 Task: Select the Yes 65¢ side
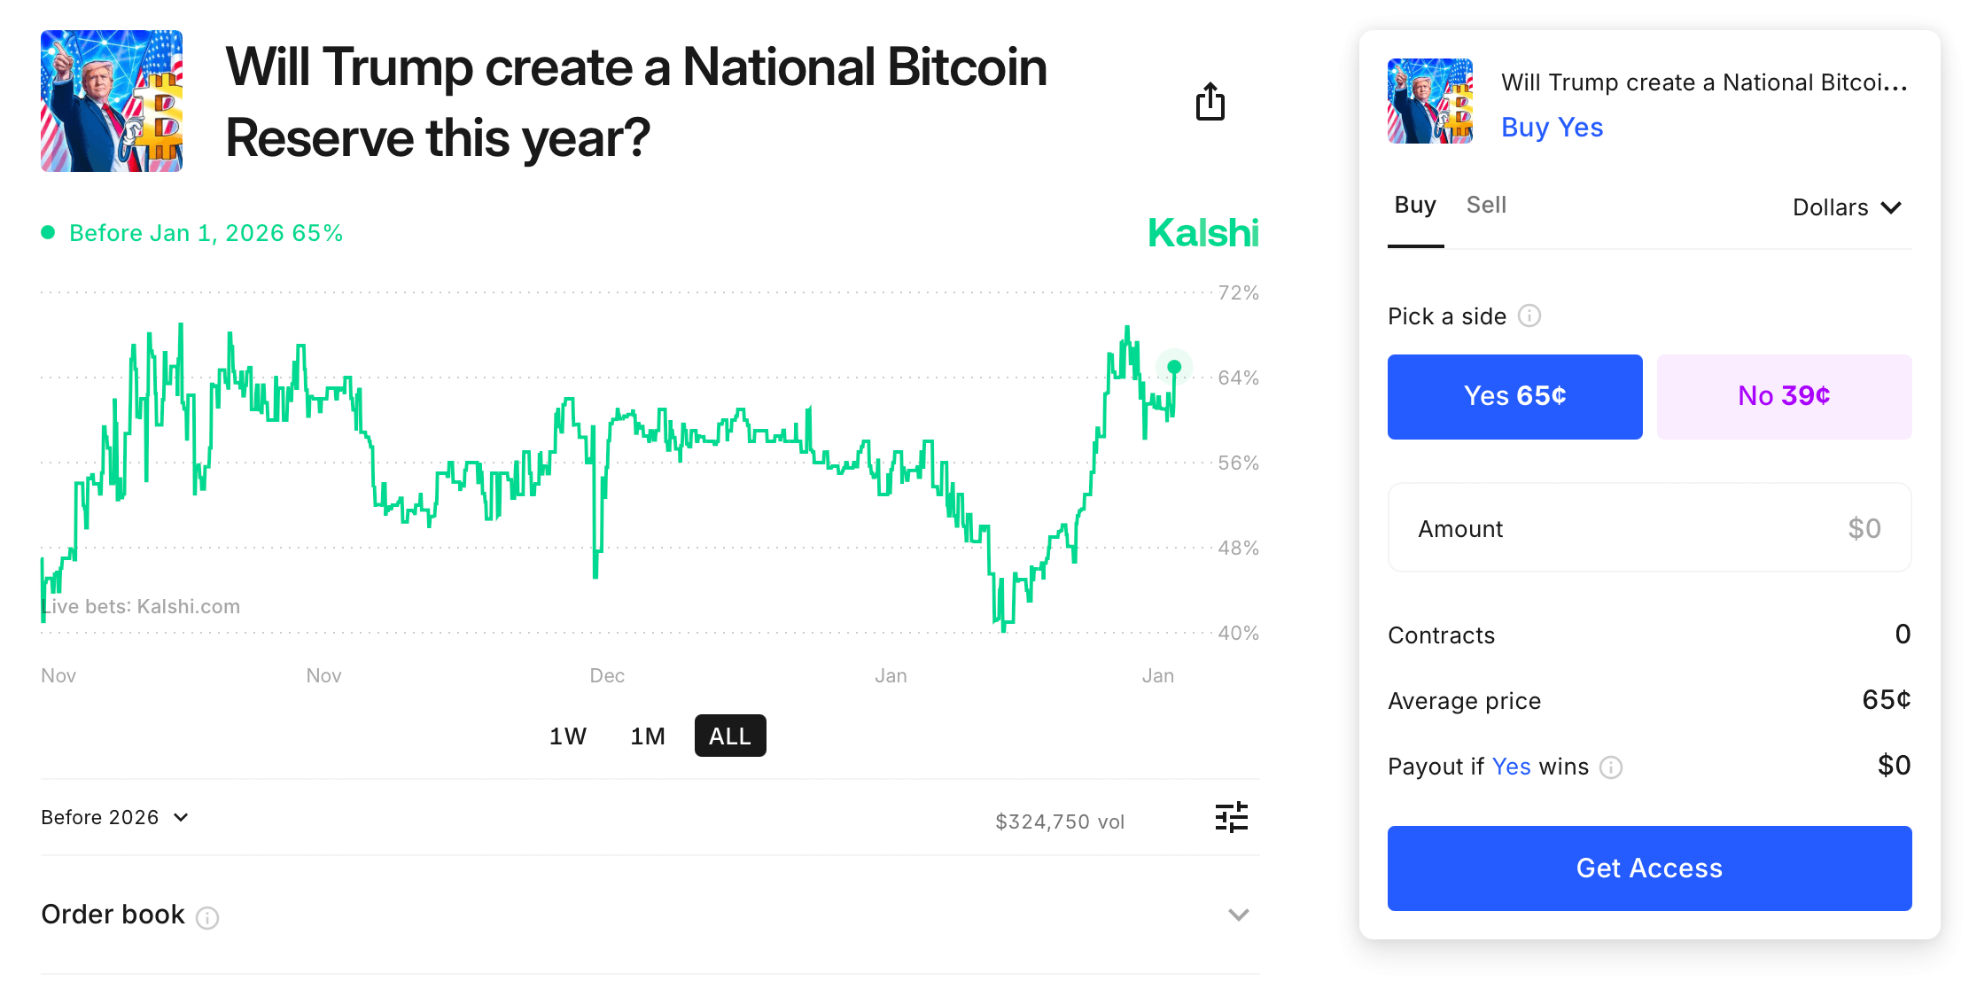click(1514, 396)
